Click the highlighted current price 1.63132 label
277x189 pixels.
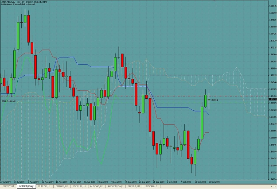pos(272,99)
